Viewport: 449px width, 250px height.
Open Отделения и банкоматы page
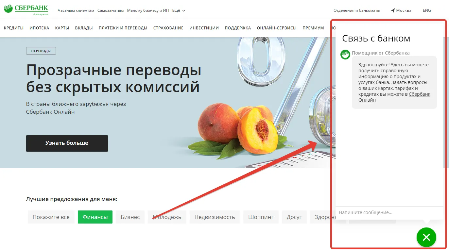pos(357,10)
